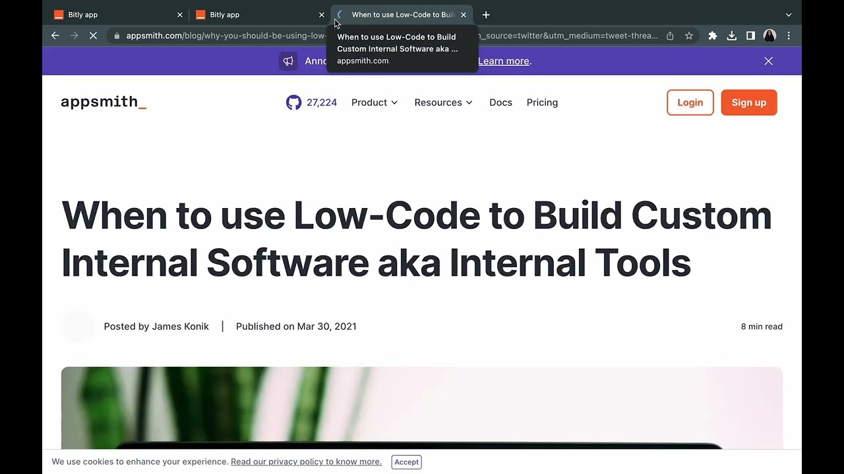Open the Chrome three-dot menu
The height and width of the screenshot is (474, 844).
click(789, 36)
